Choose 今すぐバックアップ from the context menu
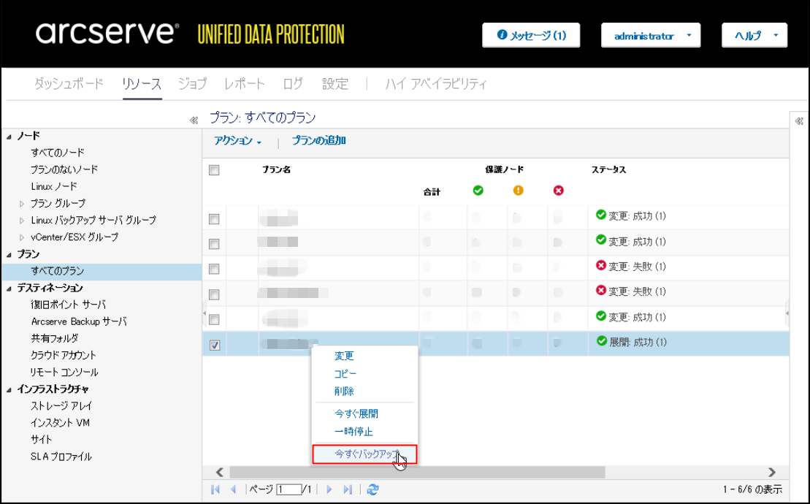 (x=364, y=454)
